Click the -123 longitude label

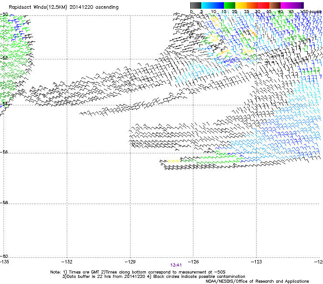[257, 262]
